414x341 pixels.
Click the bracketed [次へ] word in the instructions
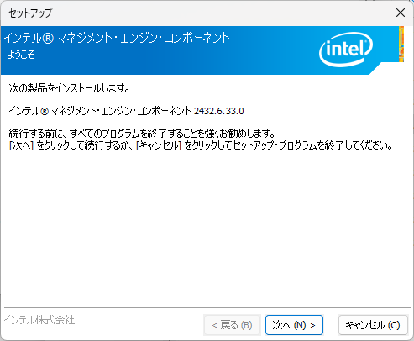pos(21,145)
